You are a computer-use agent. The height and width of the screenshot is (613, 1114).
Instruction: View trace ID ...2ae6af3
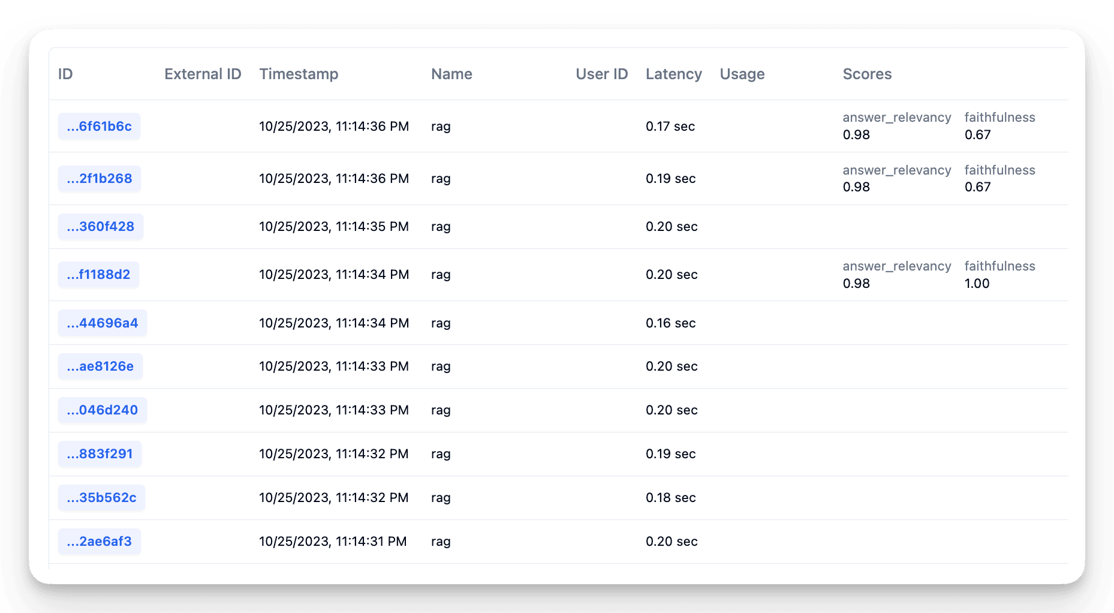99,542
